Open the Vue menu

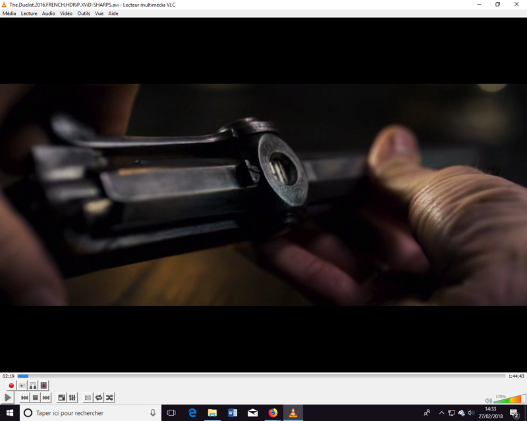click(x=99, y=13)
